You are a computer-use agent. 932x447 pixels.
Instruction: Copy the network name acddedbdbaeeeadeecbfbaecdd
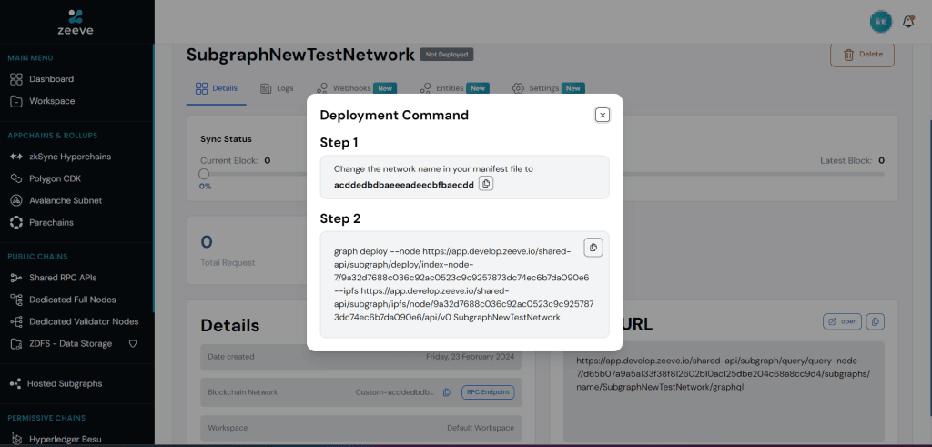click(x=486, y=184)
